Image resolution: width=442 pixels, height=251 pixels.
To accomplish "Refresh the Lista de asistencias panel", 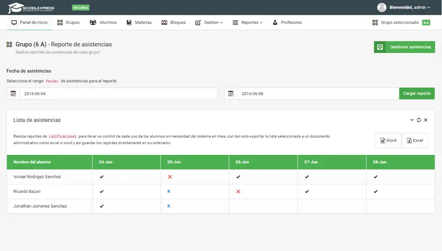I will click(419, 120).
